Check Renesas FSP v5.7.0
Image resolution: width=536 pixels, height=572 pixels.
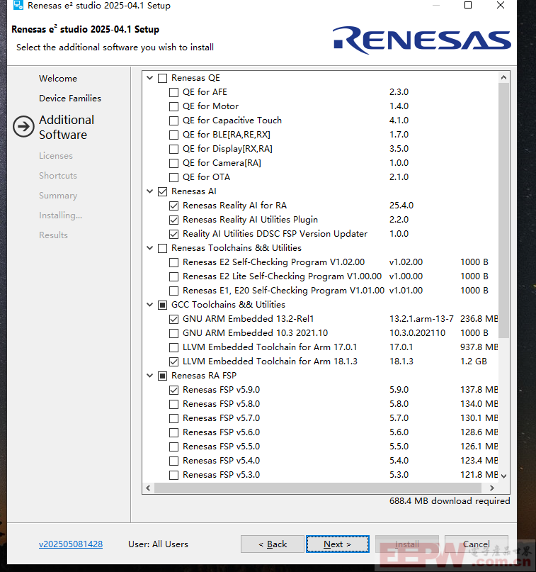(173, 418)
